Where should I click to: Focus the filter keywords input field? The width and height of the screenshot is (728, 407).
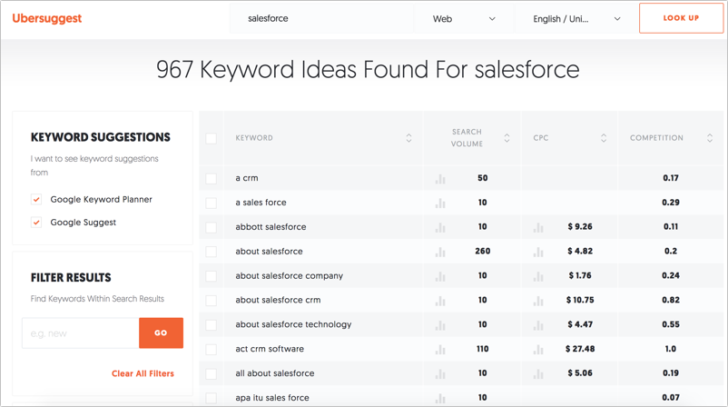point(80,333)
